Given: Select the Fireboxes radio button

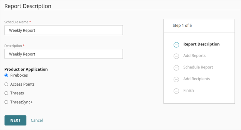Looking at the screenshot, I should (6, 75).
